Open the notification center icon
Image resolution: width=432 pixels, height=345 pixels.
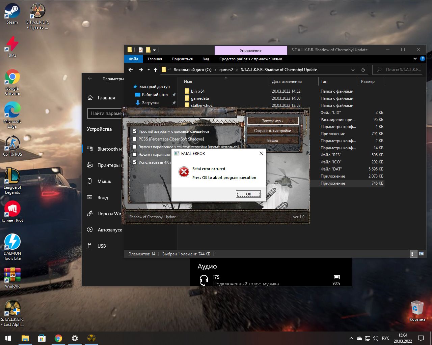pos(421,338)
